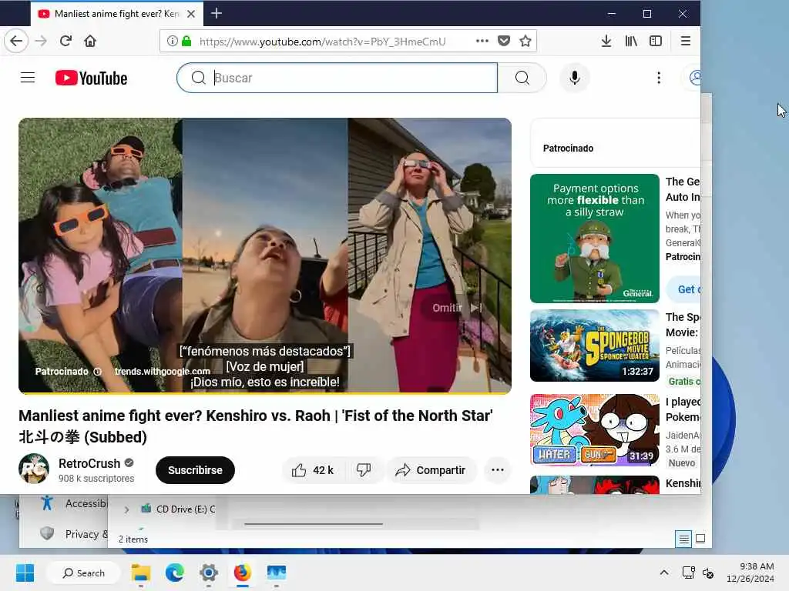Image resolution: width=789 pixels, height=591 pixels.
Task: Open the Firefox home page icon
Action: coord(90,41)
